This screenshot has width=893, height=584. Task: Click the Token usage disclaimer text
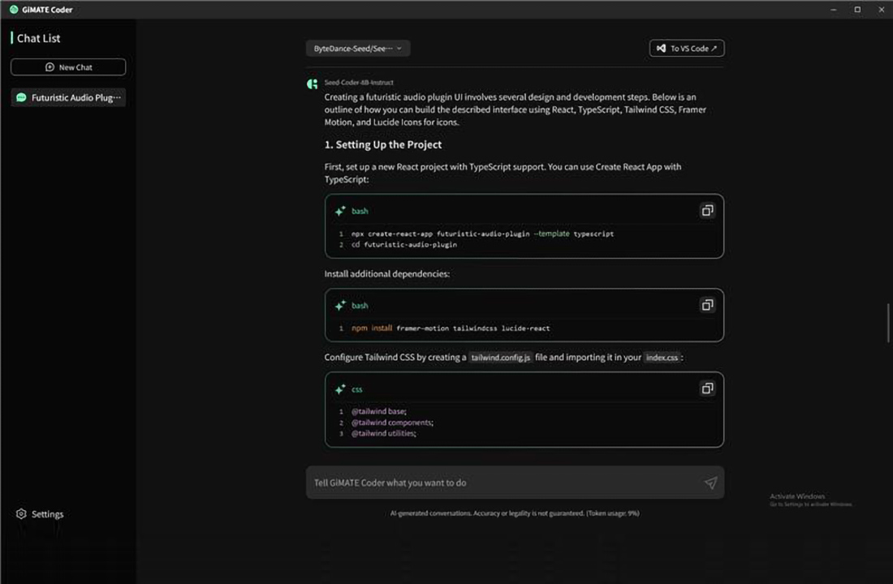tap(515, 513)
